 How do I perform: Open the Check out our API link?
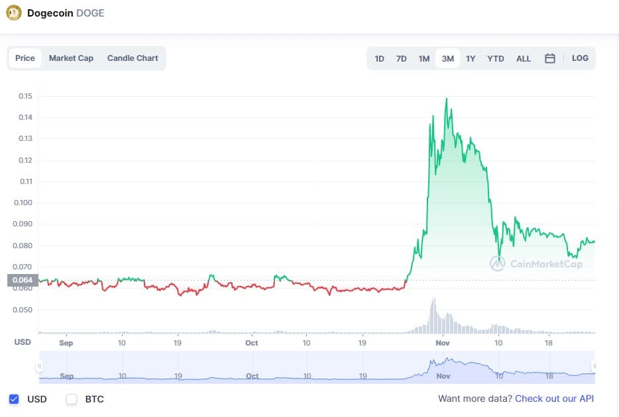click(554, 399)
